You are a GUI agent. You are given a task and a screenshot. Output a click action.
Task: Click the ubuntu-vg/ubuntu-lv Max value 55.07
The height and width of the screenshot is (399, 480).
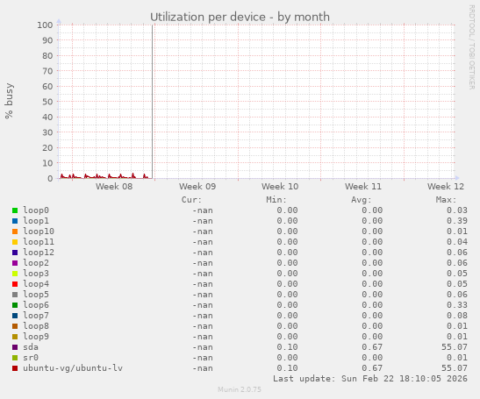[455, 368]
